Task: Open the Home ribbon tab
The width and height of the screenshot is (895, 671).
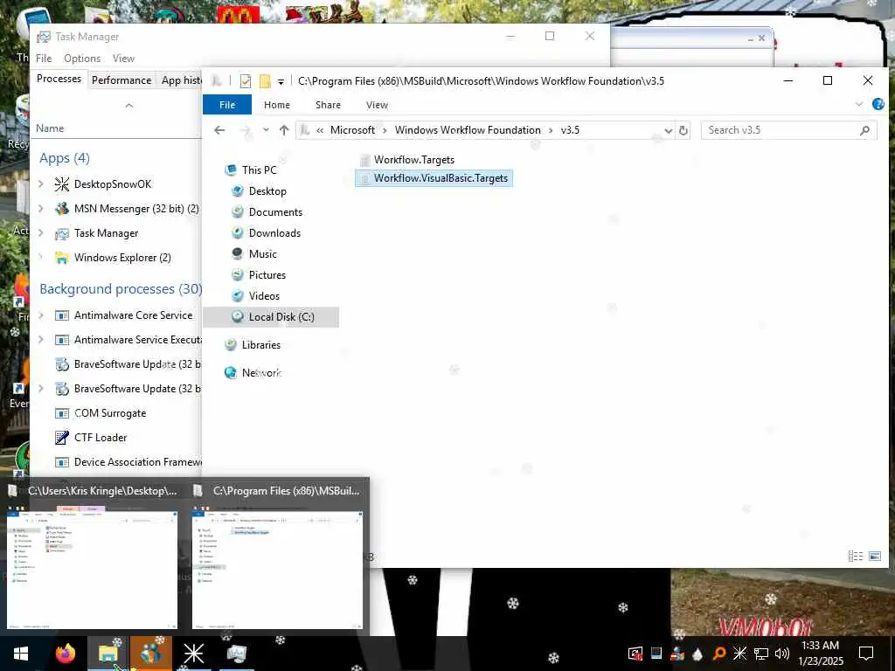Action: (277, 105)
